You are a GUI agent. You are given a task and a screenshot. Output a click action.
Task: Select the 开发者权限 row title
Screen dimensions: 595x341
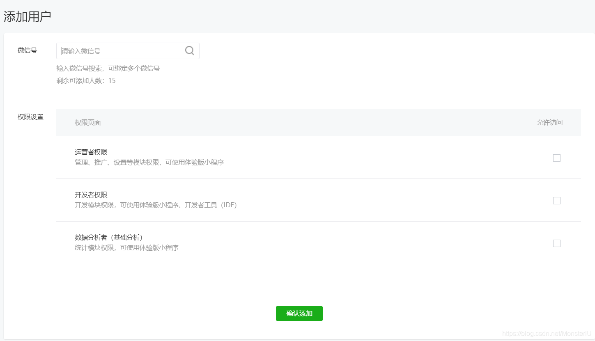pos(91,195)
